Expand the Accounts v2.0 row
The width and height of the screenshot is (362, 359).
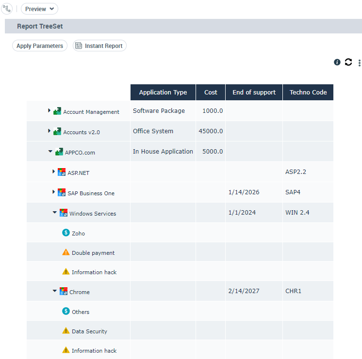click(x=49, y=131)
